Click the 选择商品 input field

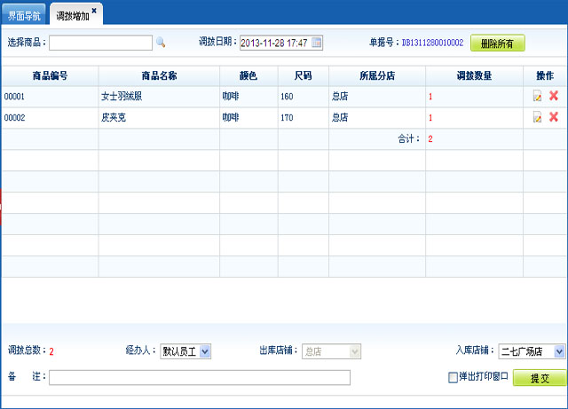[100, 42]
